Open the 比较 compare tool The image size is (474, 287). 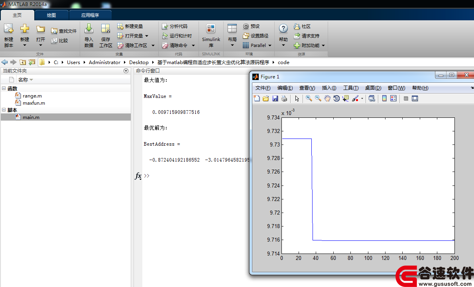coord(59,41)
